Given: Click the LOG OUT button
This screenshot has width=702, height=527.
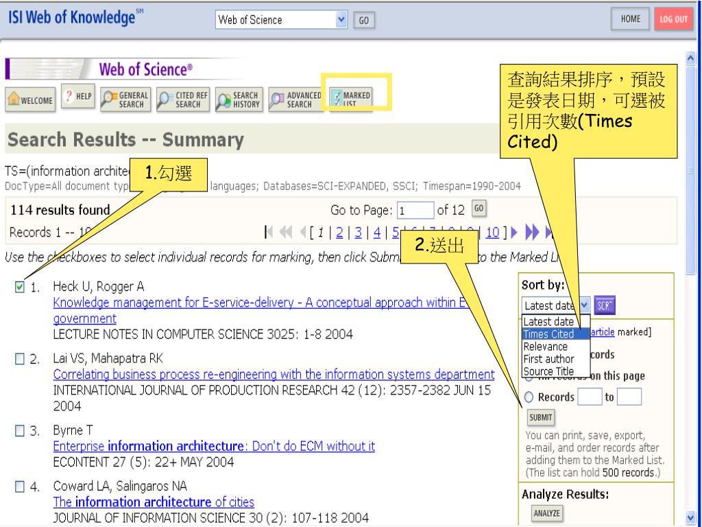Looking at the screenshot, I should click(673, 19).
